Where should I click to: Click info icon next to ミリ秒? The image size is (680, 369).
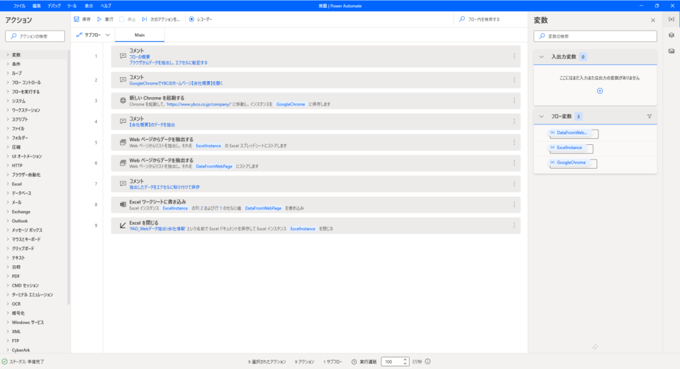click(428, 362)
